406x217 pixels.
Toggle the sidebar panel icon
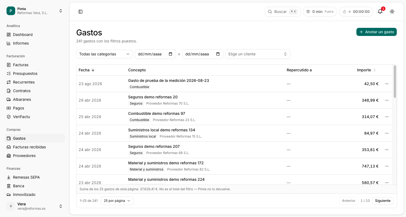[80, 12]
